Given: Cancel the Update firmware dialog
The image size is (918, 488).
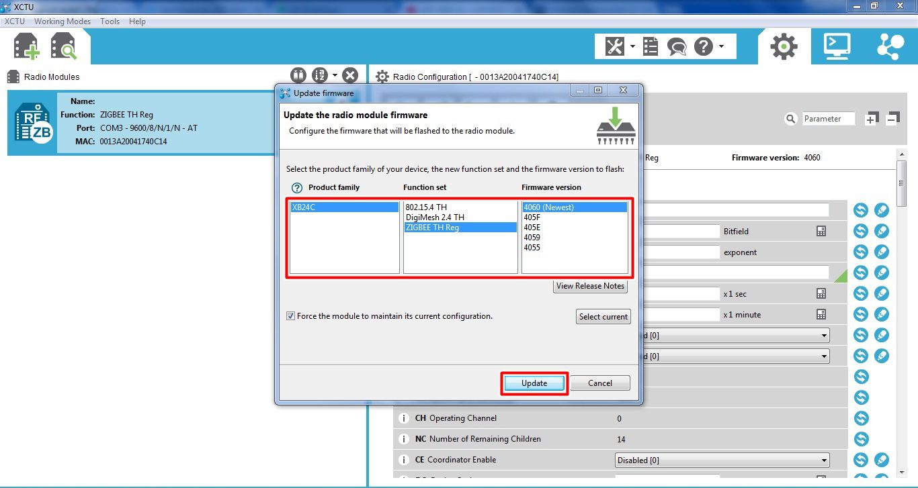Looking at the screenshot, I should 600,383.
